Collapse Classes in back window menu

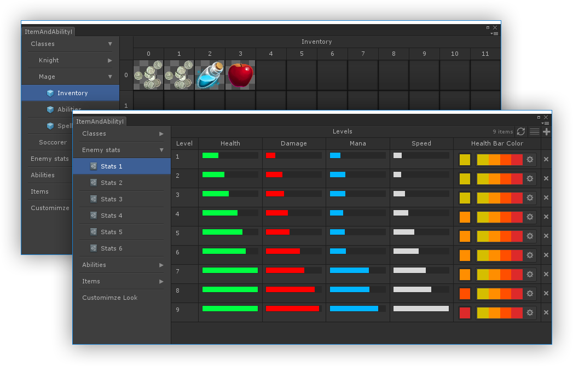pyautogui.click(x=110, y=44)
